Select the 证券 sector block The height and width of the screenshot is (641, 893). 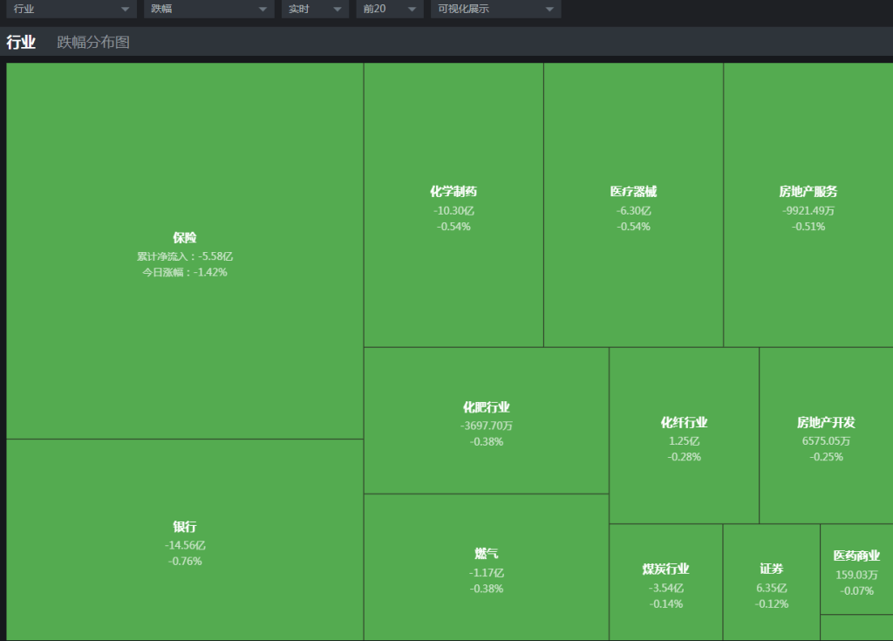click(771, 583)
